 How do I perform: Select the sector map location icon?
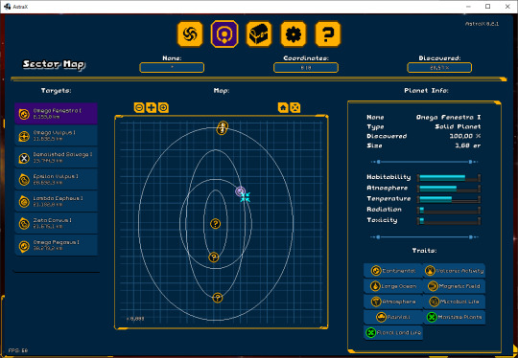tap(224, 34)
